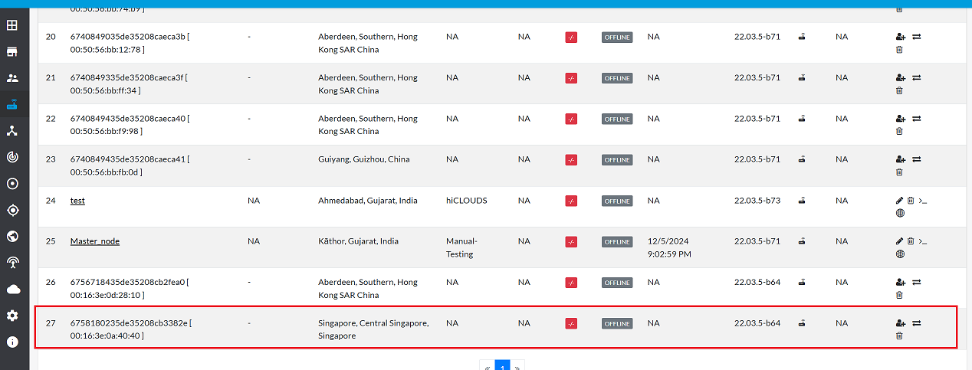The image size is (972, 370).
Task: Click transfer arrows icon for row 20
Action: pos(917,37)
